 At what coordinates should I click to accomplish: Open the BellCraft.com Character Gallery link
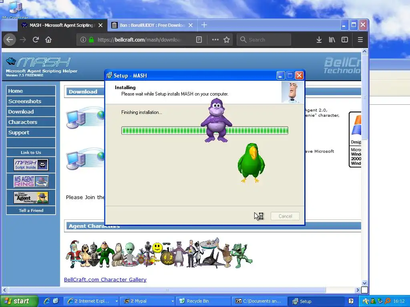click(105, 279)
